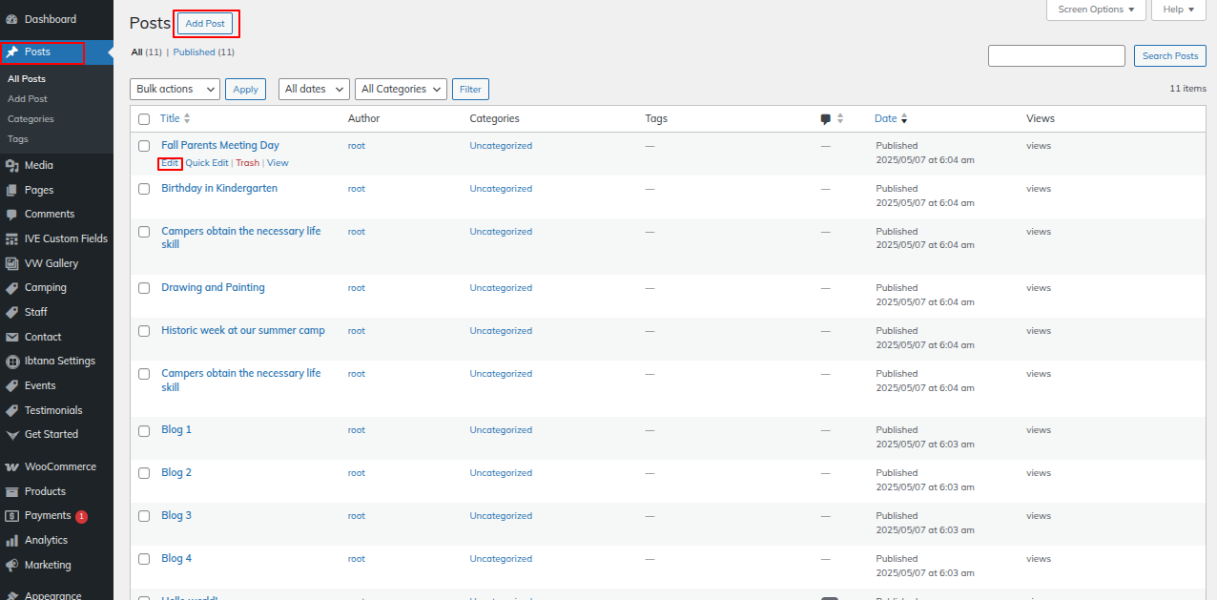
Task: Toggle the select-all posts checkbox
Action: pyautogui.click(x=144, y=119)
